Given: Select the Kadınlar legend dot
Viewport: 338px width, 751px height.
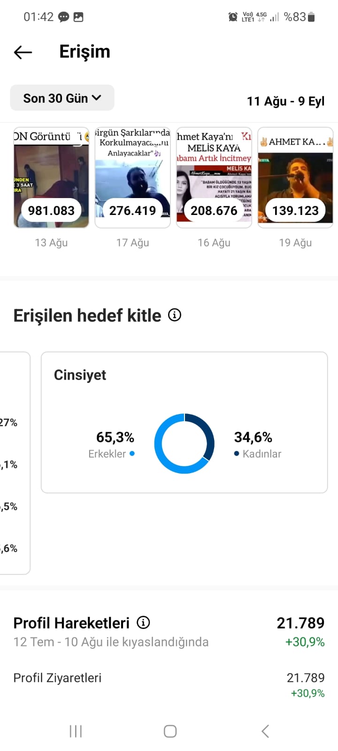Looking at the screenshot, I should click(x=237, y=453).
